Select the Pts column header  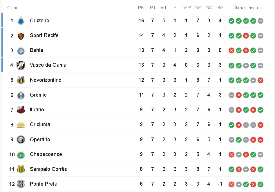coord(141,8)
